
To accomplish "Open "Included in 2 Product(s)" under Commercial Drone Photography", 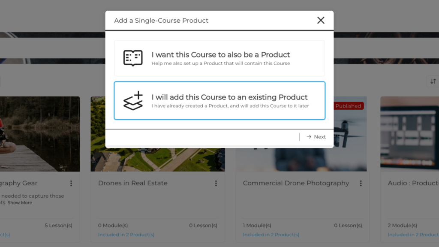I will click(271, 235).
